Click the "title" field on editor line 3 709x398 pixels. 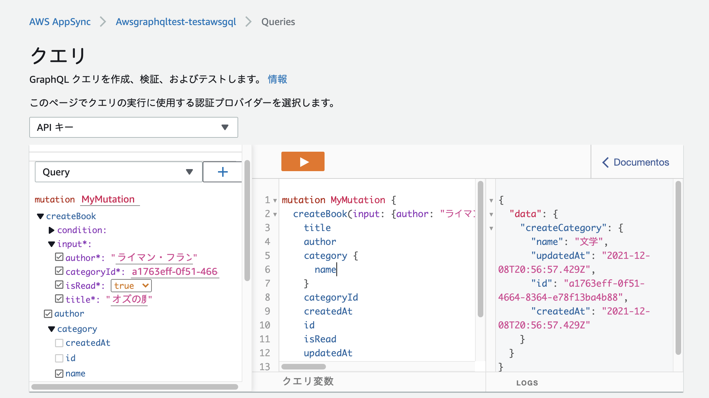tap(317, 228)
